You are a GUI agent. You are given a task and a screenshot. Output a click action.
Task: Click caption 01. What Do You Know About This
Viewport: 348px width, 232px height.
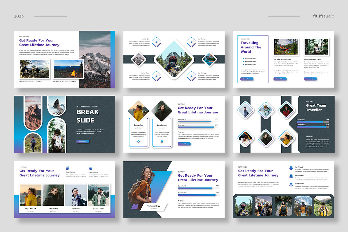click(31, 82)
